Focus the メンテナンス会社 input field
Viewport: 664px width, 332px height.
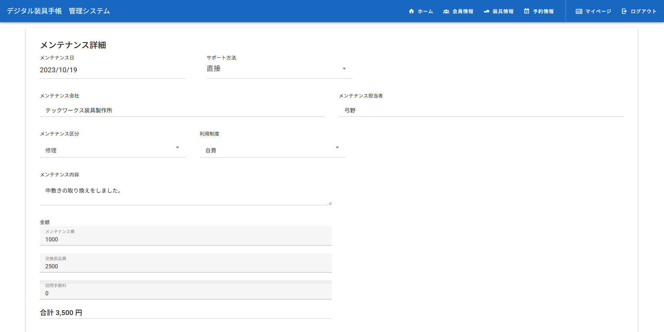182,110
